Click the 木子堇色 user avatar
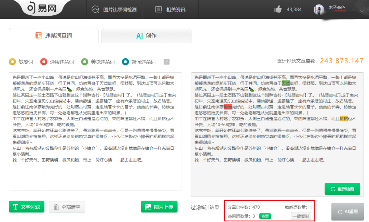This screenshot has height=222, width=369. (x=319, y=9)
